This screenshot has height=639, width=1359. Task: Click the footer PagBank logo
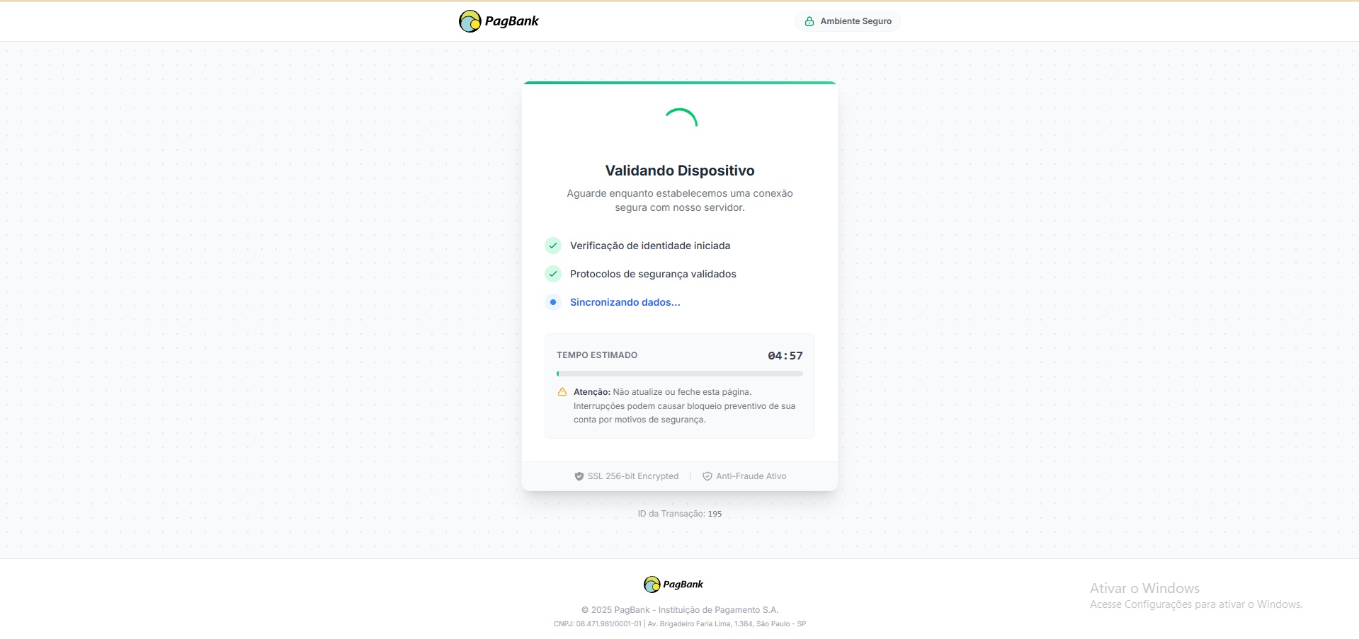[673, 585]
